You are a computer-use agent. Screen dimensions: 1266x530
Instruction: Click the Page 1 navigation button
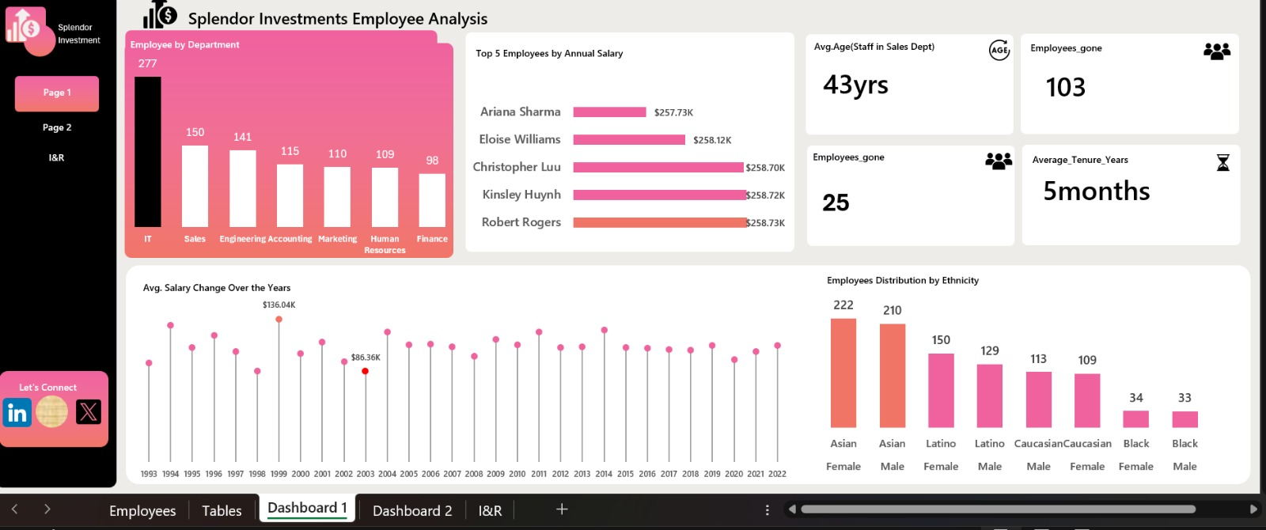[x=57, y=93]
